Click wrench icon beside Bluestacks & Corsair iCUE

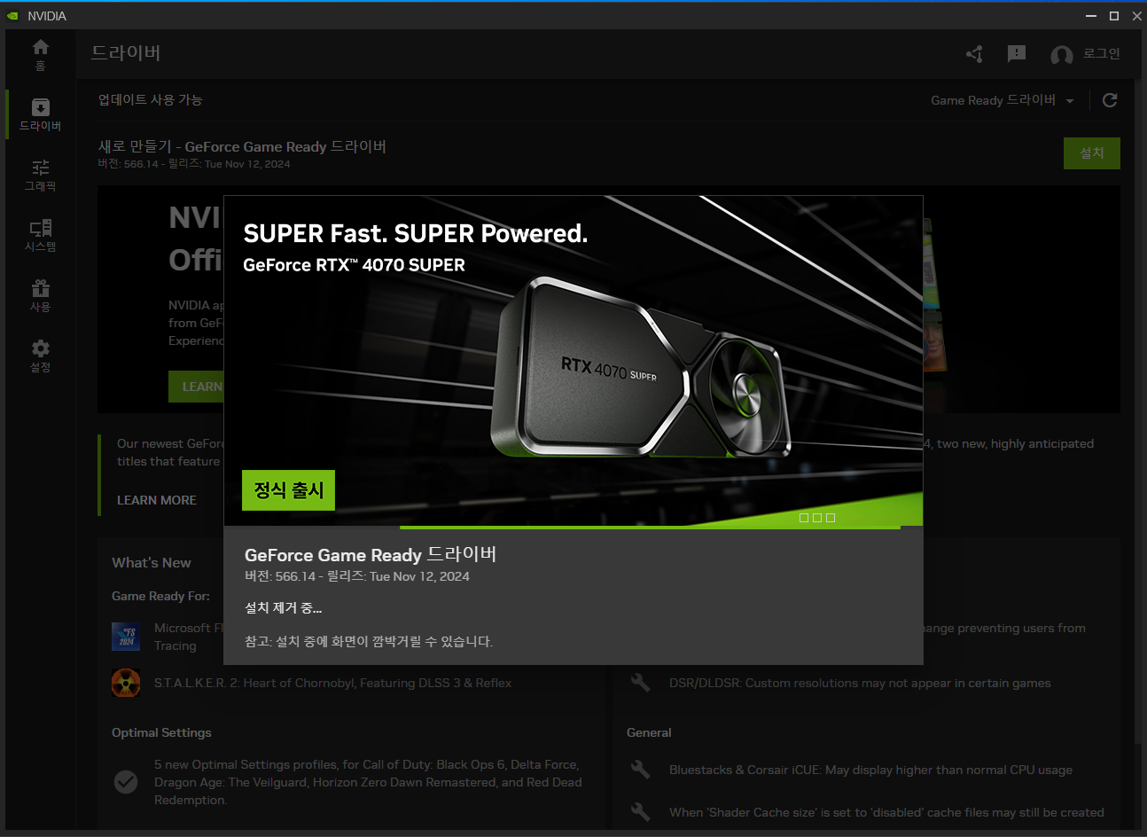coord(640,770)
